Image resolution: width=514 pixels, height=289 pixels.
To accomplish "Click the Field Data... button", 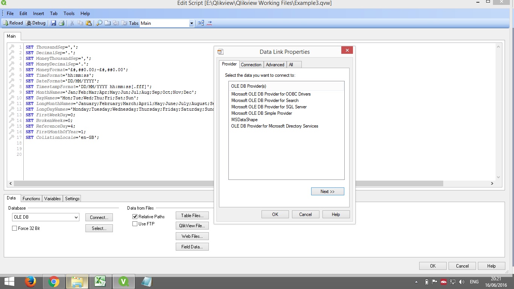I will [x=192, y=247].
